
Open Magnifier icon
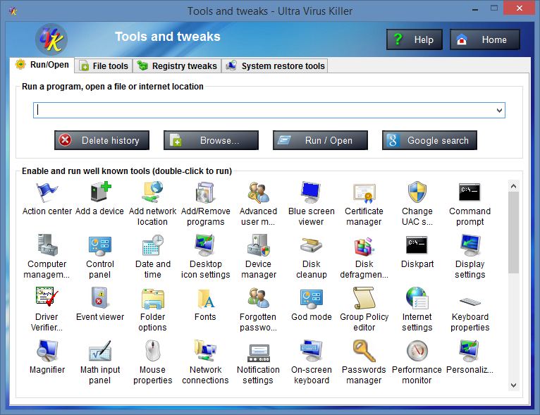click(x=47, y=351)
